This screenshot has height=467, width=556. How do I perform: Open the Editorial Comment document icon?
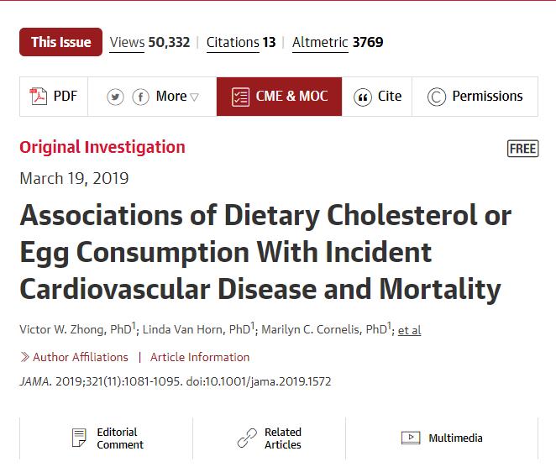click(x=79, y=438)
